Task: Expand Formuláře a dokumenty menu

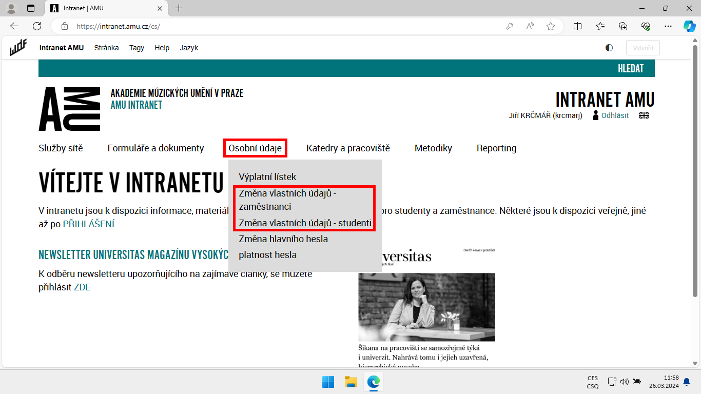Action: coord(155,148)
